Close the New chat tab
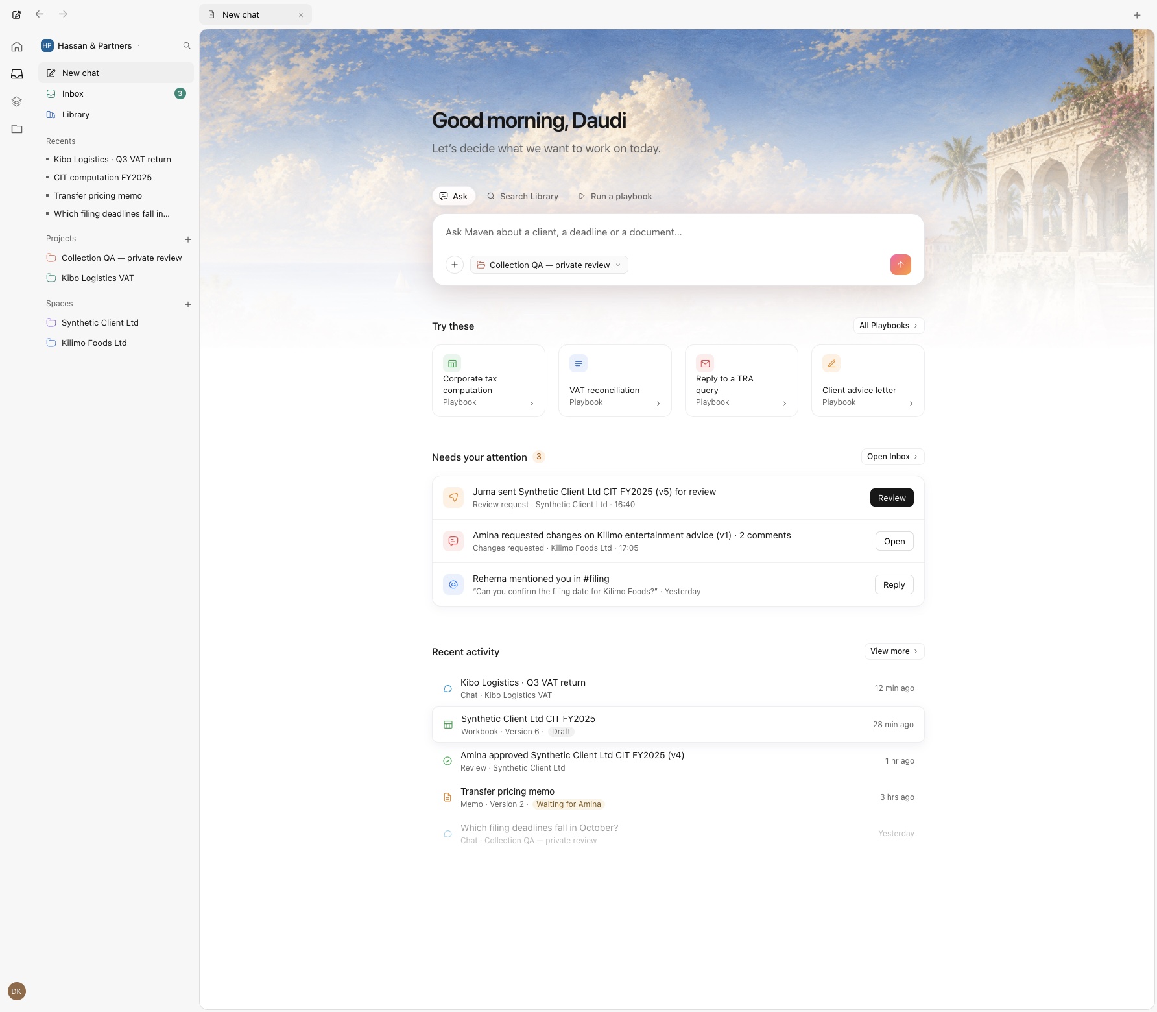1157x1012 pixels. point(301,15)
